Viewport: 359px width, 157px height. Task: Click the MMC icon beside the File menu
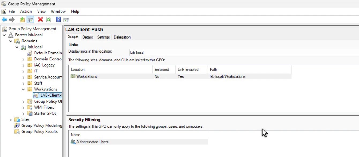(x=3, y=12)
